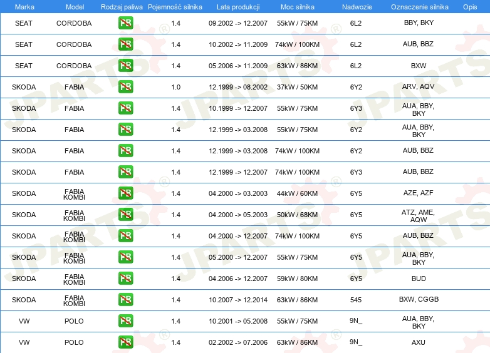
Task: Click the Pojemność silnika column header
Action: [x=175, y=7]
